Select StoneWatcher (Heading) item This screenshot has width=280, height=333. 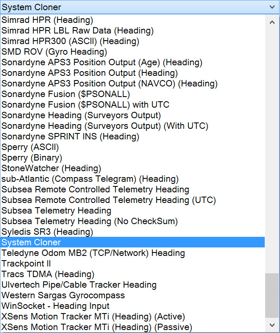51,168
